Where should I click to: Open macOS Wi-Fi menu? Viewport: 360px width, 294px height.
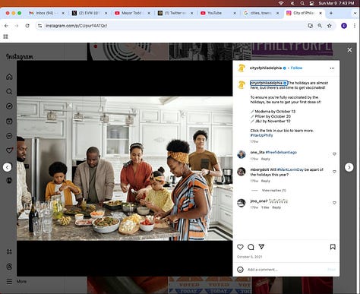pyautogui.click(x=281, y=3)
